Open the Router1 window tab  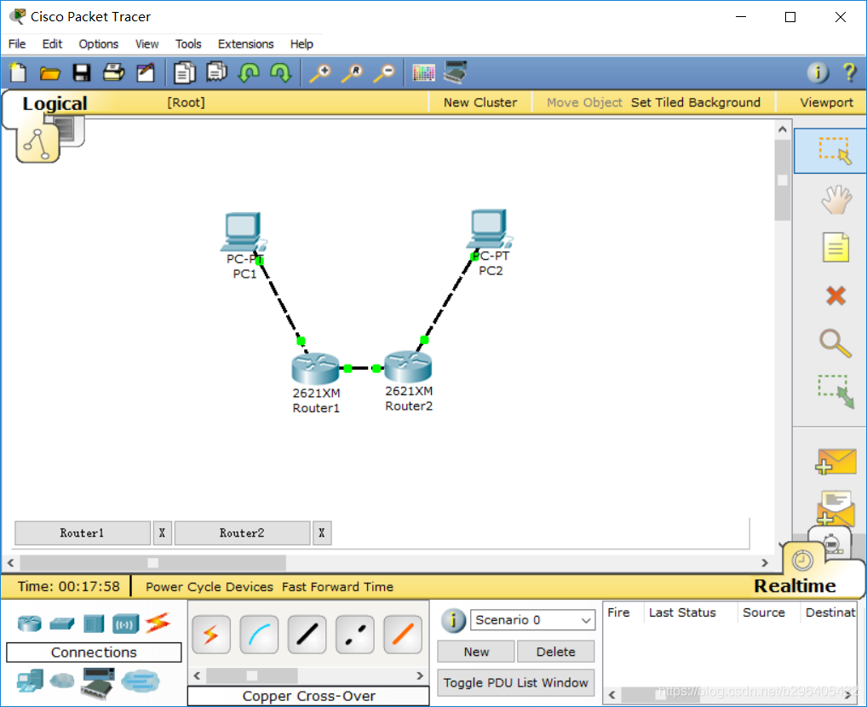pos(82,533)
